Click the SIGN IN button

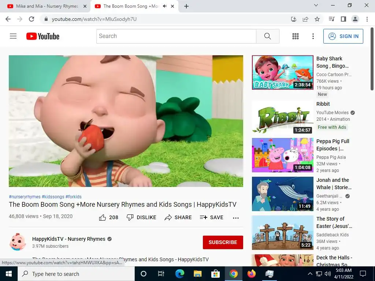point(343,36)
